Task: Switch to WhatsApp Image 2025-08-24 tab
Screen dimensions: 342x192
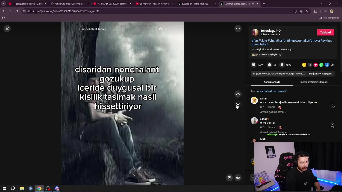Action: (x=69, y=4)
